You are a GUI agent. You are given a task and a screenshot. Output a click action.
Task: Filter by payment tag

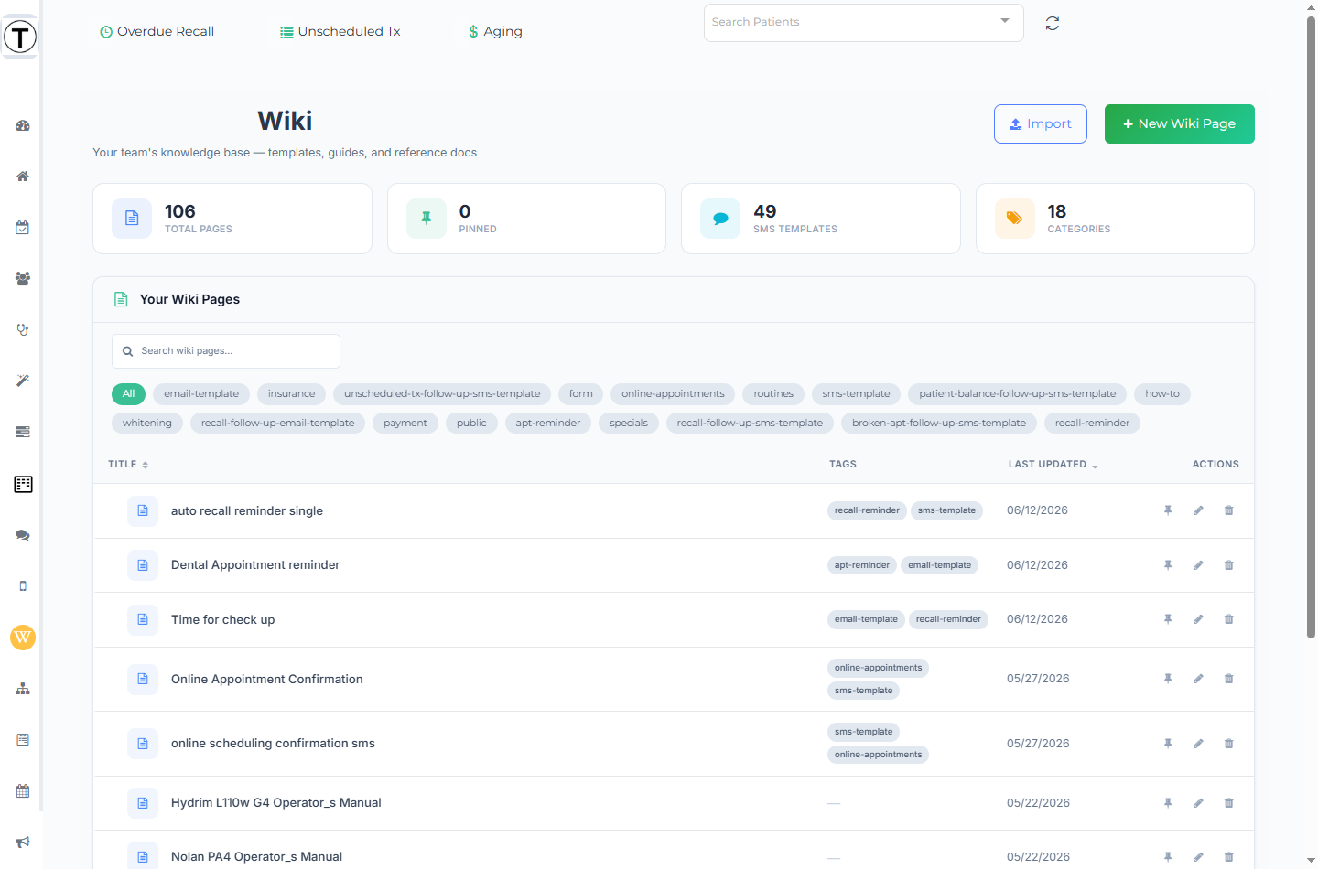405,424
